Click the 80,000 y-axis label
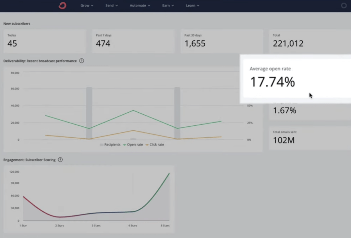This screenshot has height=238, width=351. 15,73
